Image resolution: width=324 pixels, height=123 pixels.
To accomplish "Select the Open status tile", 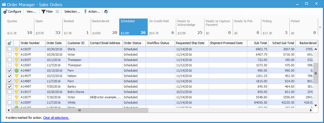I will (x=48, y=27).
